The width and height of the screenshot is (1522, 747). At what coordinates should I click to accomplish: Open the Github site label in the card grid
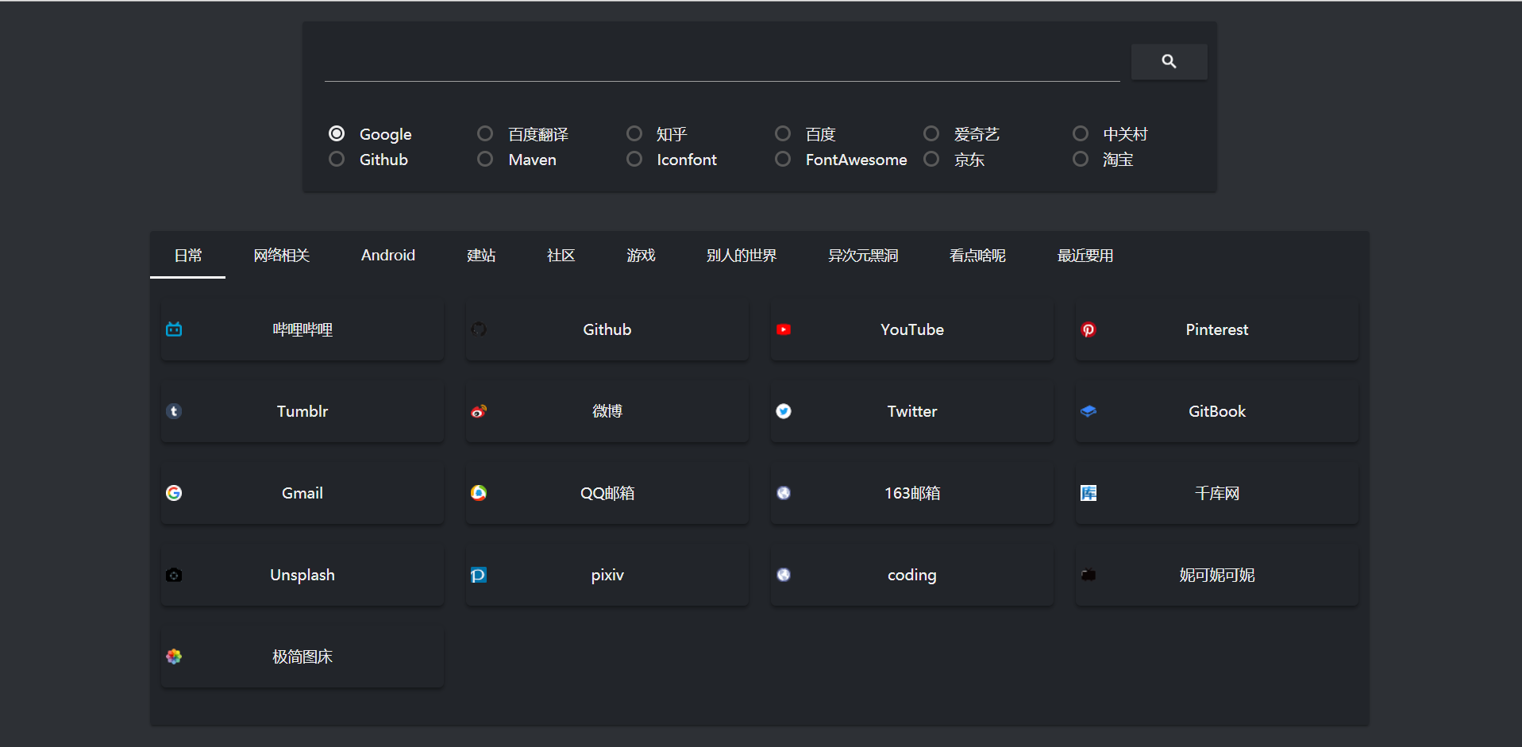pos(607,329)
